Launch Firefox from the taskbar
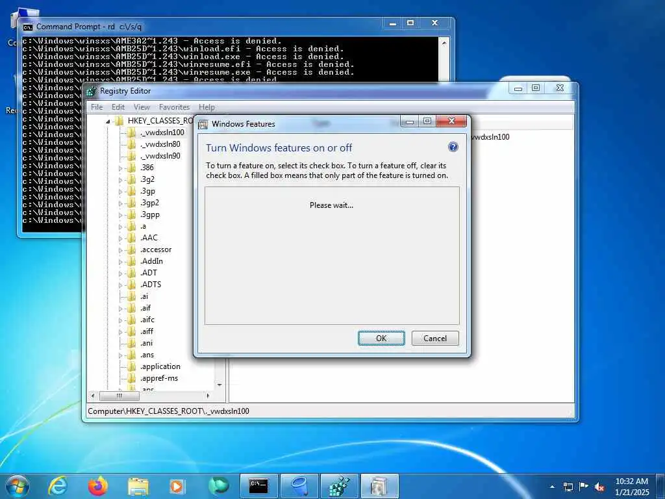The width and height of the screenshot is (665, 499). click(x=97, y=486)
